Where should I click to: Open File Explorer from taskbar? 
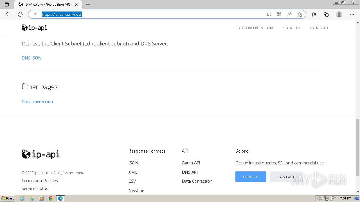tap(32, 198)
